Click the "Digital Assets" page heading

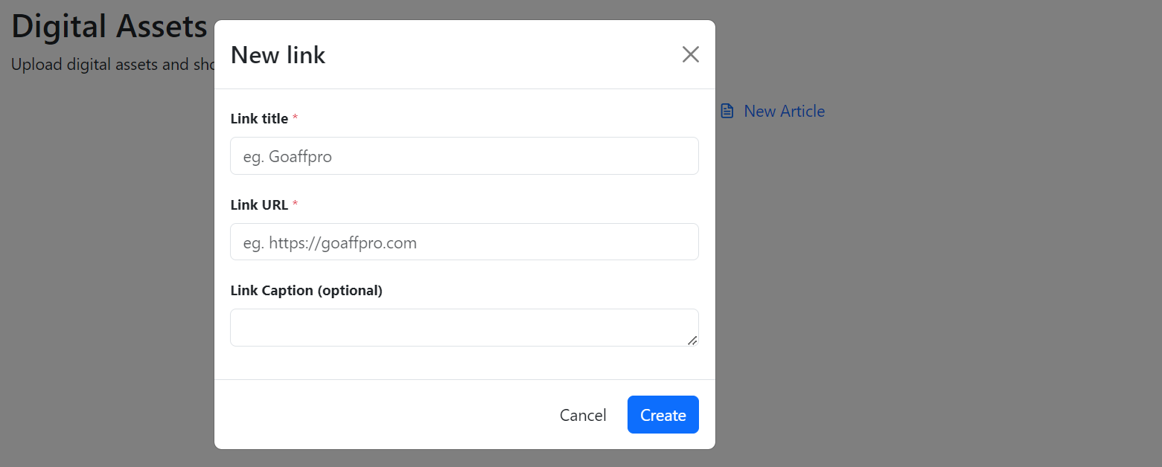(x=109, y=27)
